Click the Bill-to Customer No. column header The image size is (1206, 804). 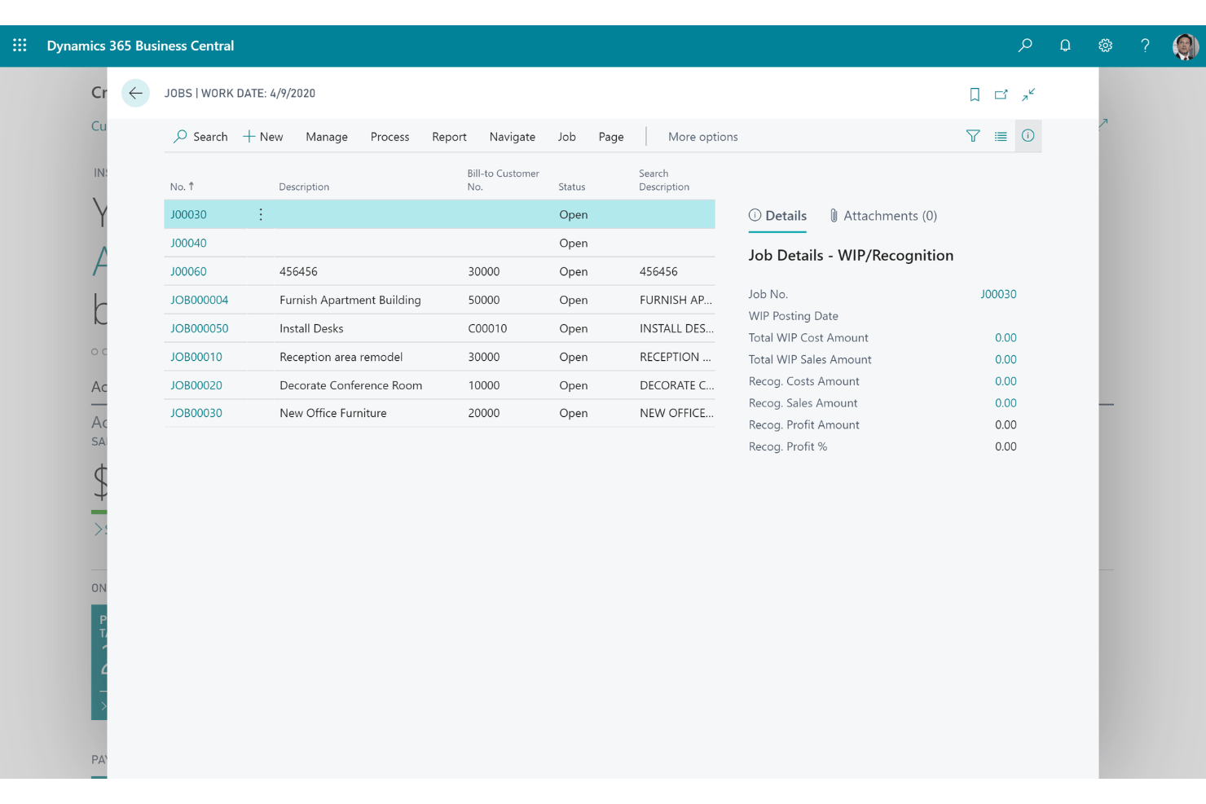pos(503,180)
